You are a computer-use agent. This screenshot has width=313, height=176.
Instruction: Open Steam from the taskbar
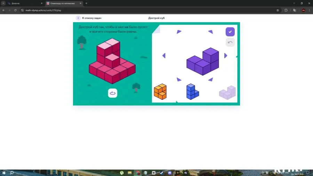pos(161,173)
